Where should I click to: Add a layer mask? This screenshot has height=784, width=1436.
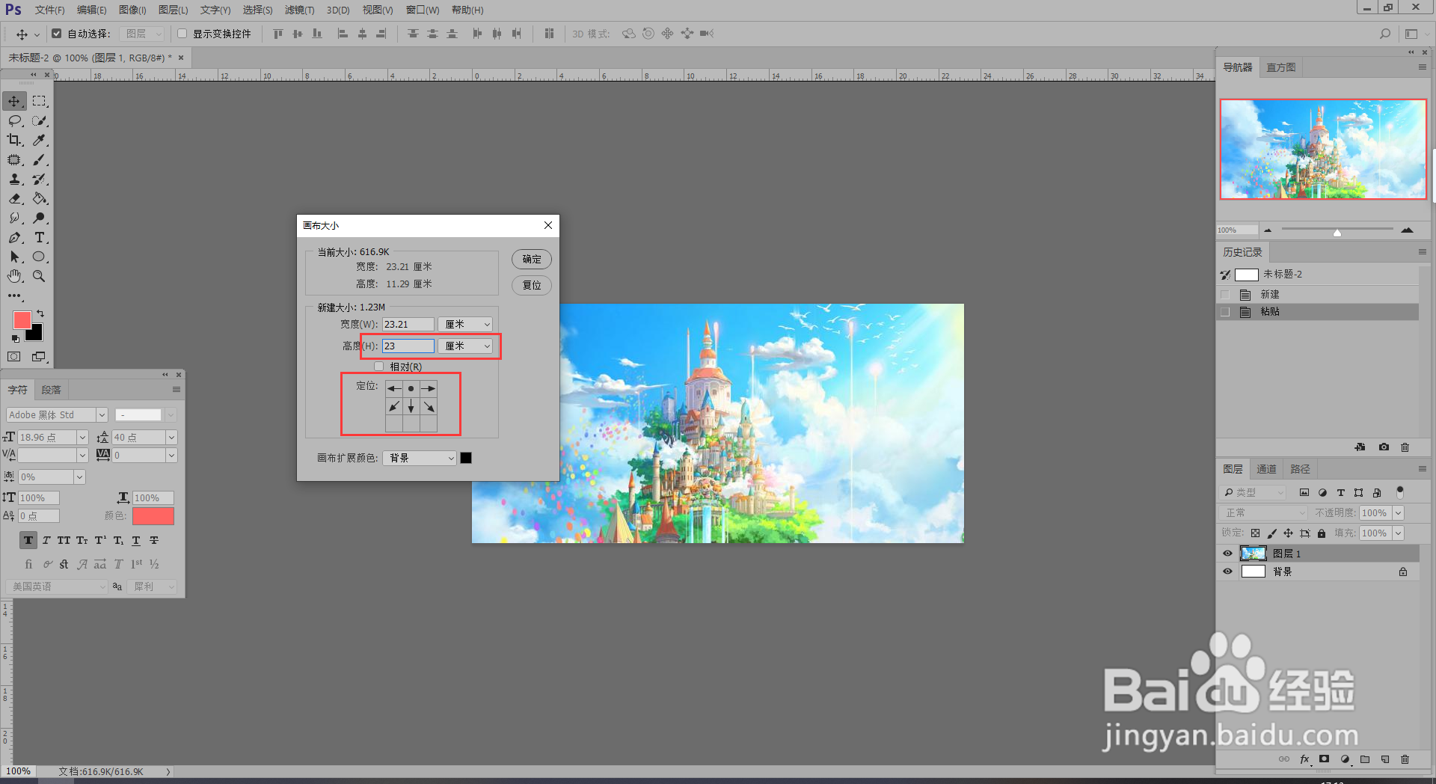[x=1325, y=759]
